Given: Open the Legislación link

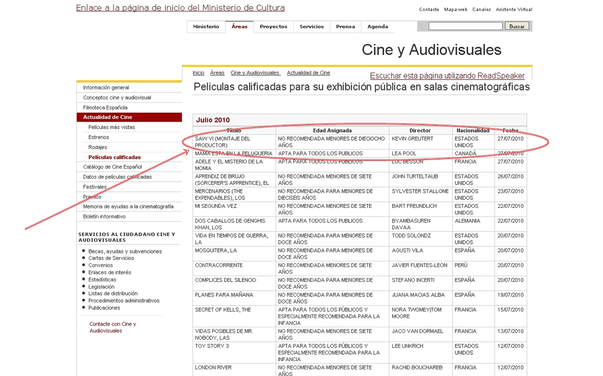Looking at the screenshot, I should click(x=101, y=287).
